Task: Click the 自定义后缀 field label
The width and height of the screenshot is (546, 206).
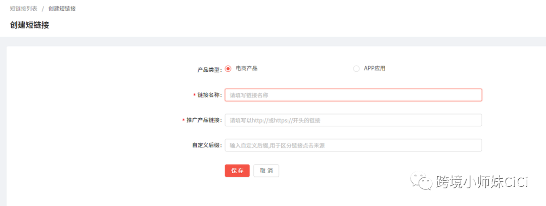Action: [206, 145]
